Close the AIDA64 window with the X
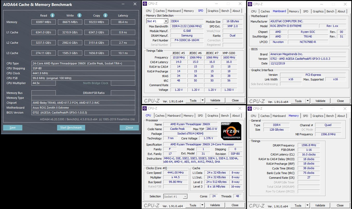352x209 pixels. click(135, 4)
